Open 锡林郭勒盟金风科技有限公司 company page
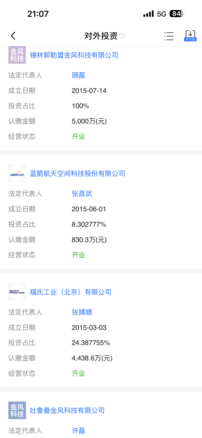 [74, 55]
